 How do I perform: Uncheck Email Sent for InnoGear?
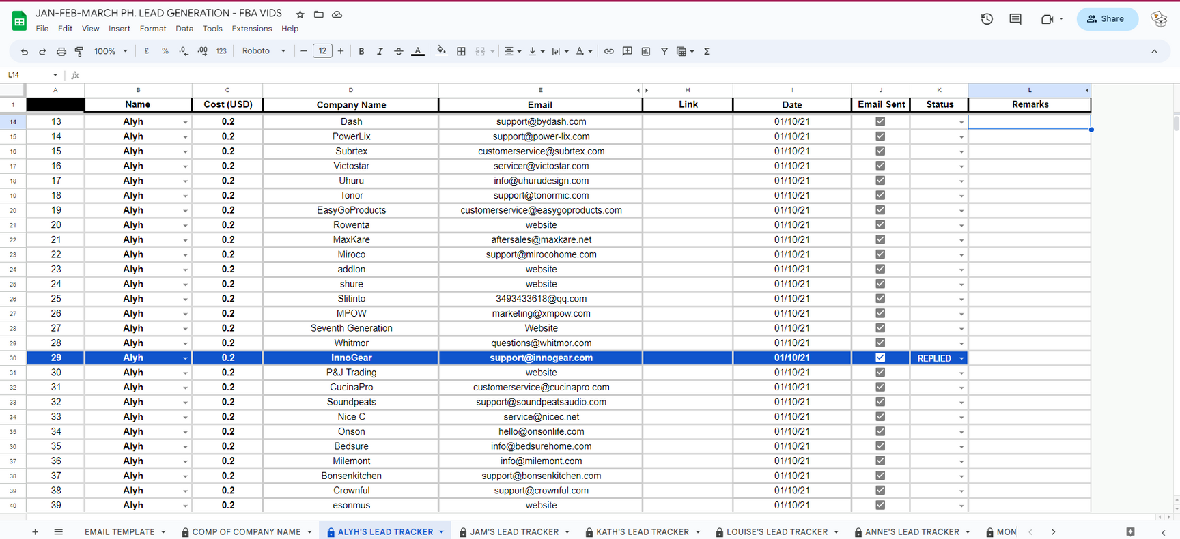tap(880, 358)
